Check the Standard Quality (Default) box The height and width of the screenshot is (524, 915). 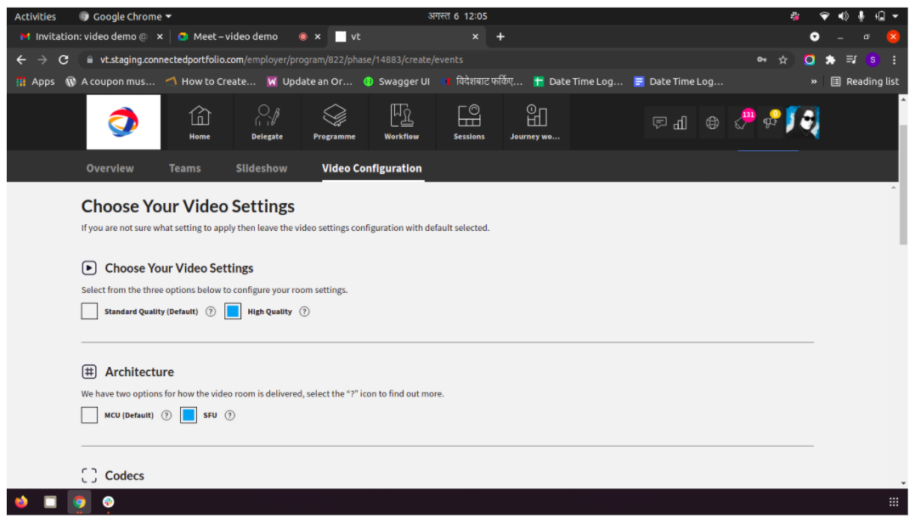coord(89,311)
